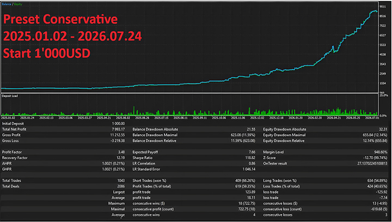
Task: Select the average consecutive losses value 3
Action: tap(386, 215)
